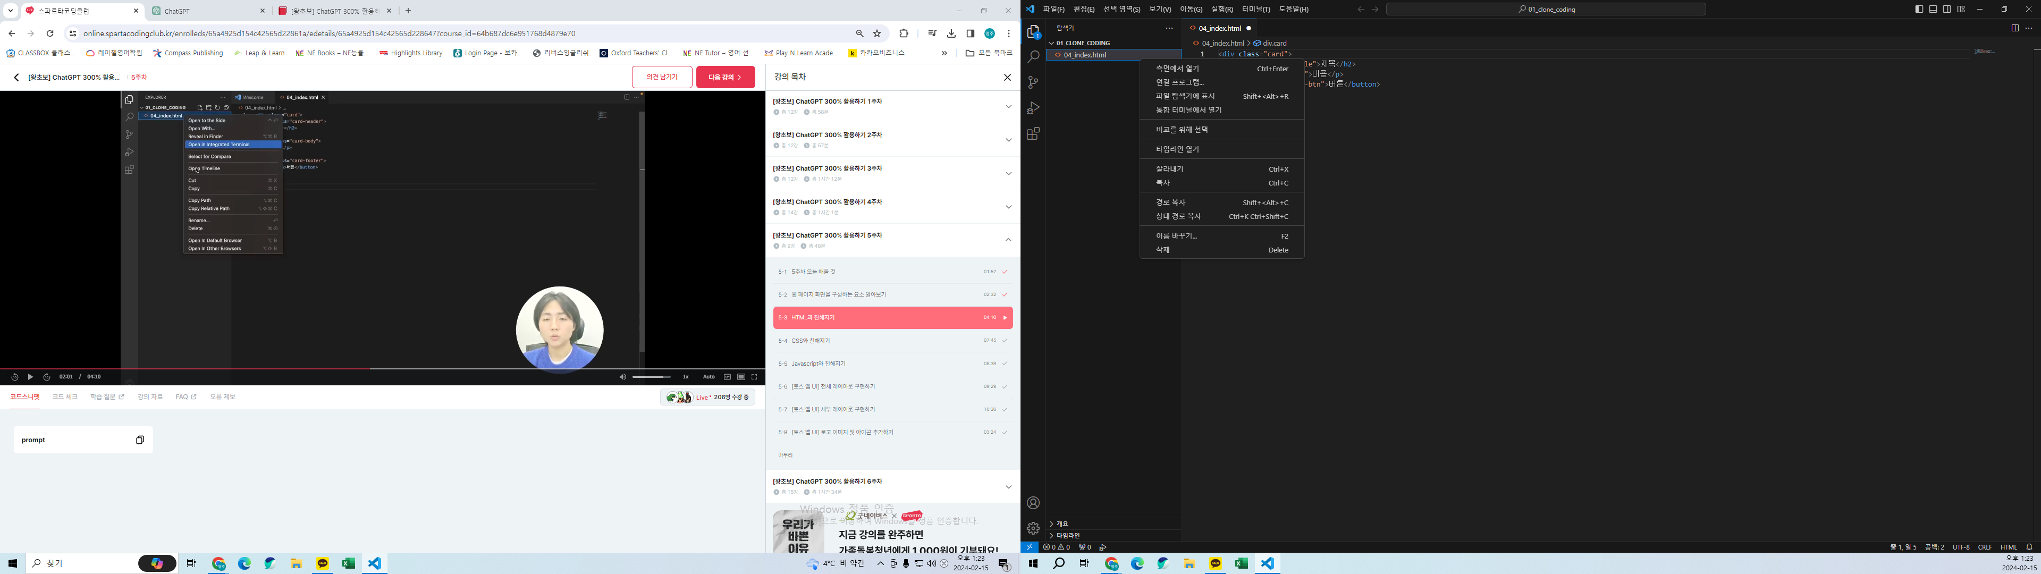Open lecture 5-5 Javascript와 친해지기
Image resolution: width=2041 pixels, height=574 pixels.
[x=893, y=364]
